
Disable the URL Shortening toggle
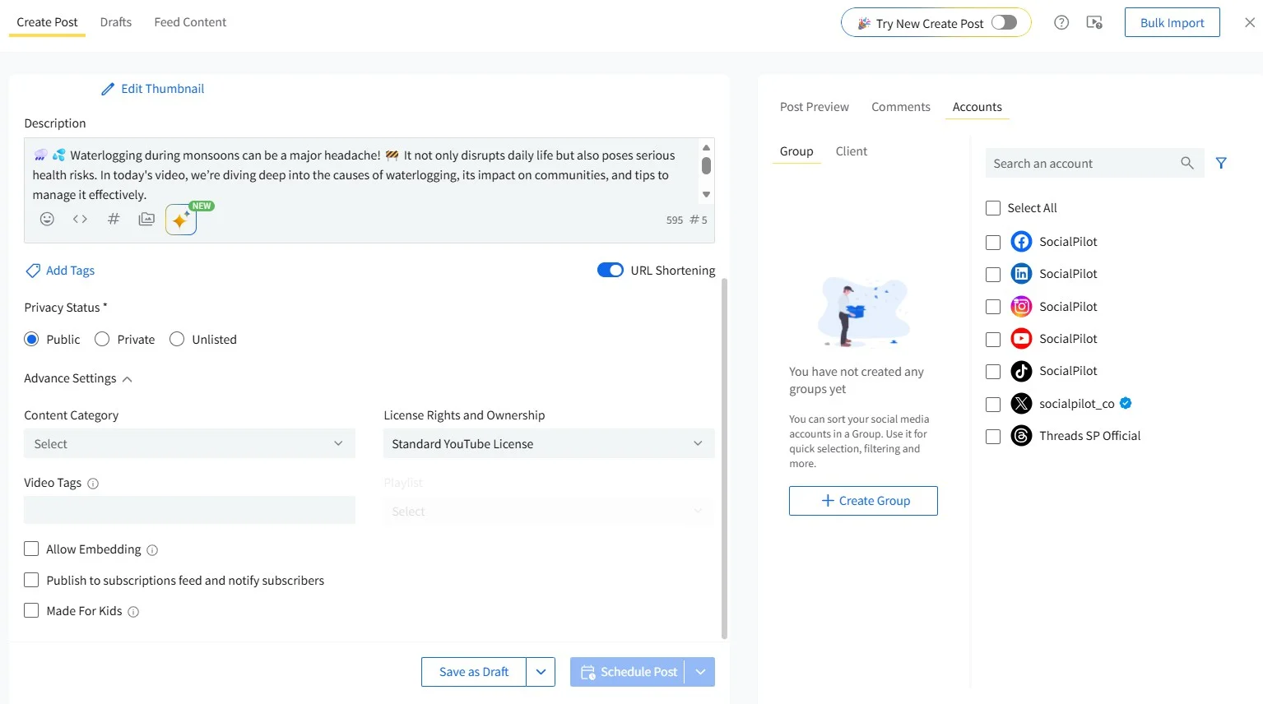tap(611, 271)
